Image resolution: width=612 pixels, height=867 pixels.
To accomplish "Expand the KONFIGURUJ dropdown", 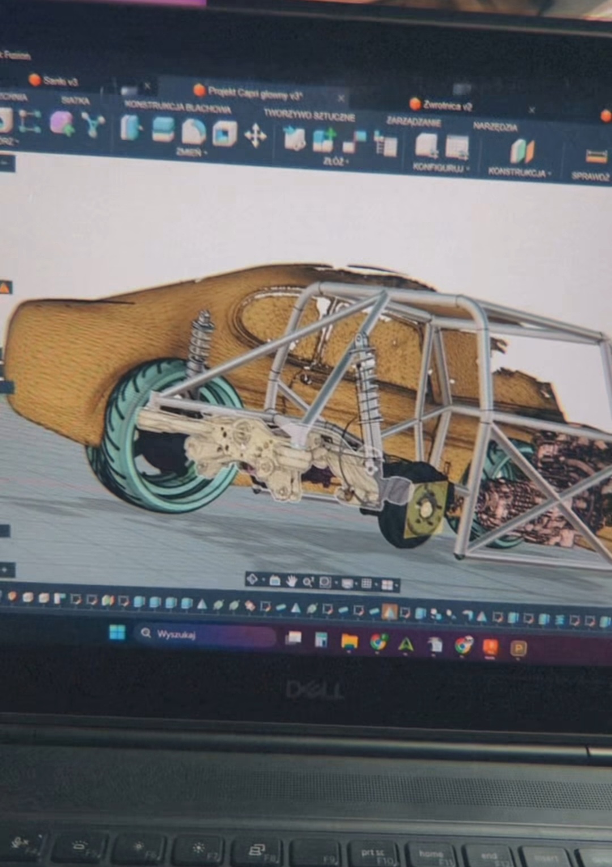I will (441, 168).
